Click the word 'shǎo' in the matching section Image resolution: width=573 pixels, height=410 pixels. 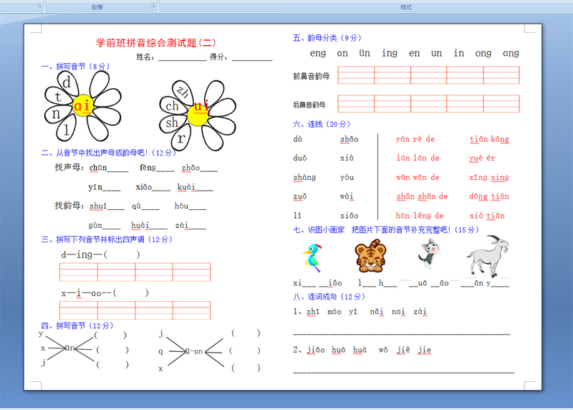point(350,139)
